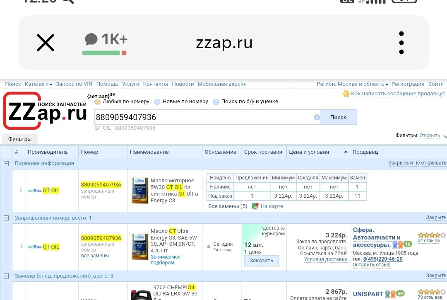This screenshot has width=447, height=300.
Task: Click sort arrow in Цена и условия header
Action: (x=346, y=152)
